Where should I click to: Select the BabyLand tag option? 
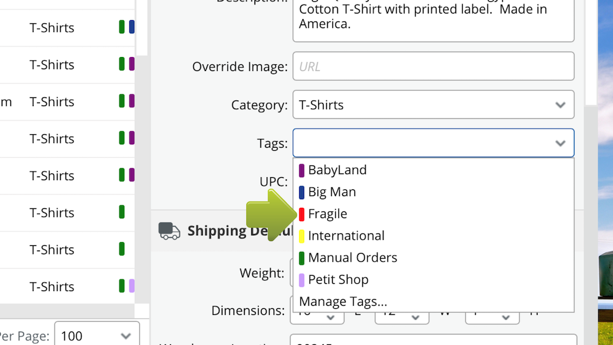click(337, 170)
